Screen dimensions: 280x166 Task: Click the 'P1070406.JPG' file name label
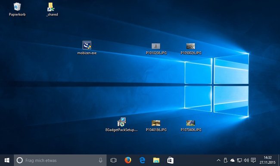[x=191, y=130]
